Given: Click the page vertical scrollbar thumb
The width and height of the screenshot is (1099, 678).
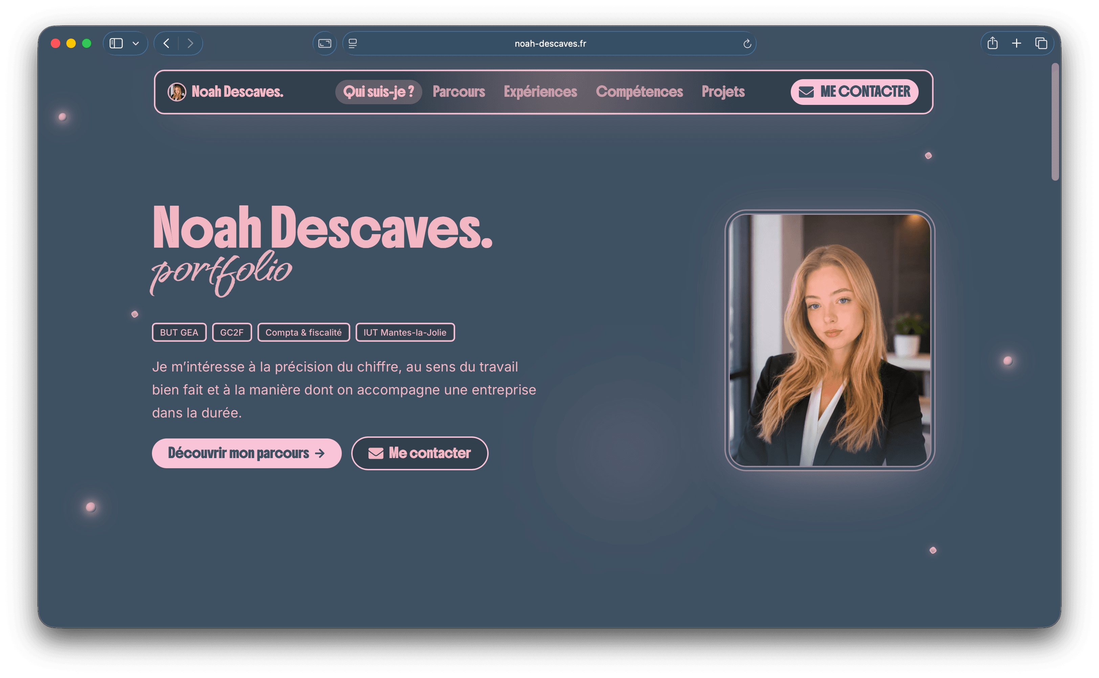Looking at the screenshot, I should (1055, 122).
